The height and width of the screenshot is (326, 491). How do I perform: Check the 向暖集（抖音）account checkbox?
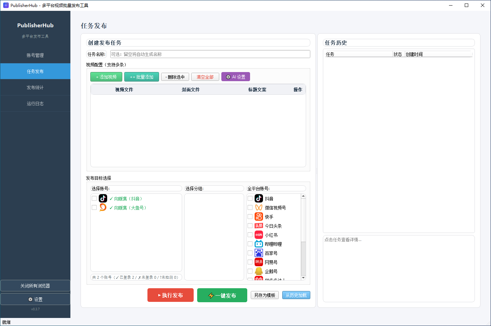pos(94,198)
